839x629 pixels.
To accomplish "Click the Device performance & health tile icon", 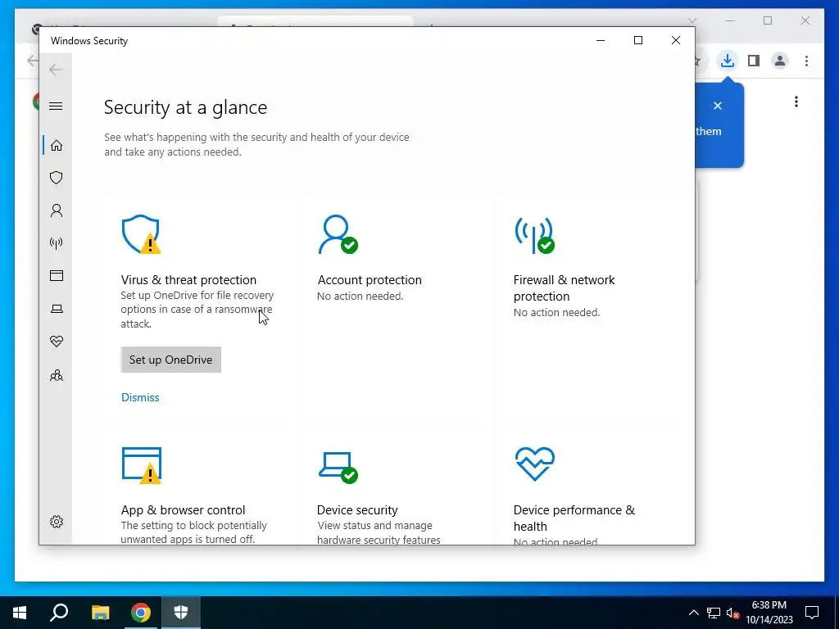I will [x=534, y=464].
